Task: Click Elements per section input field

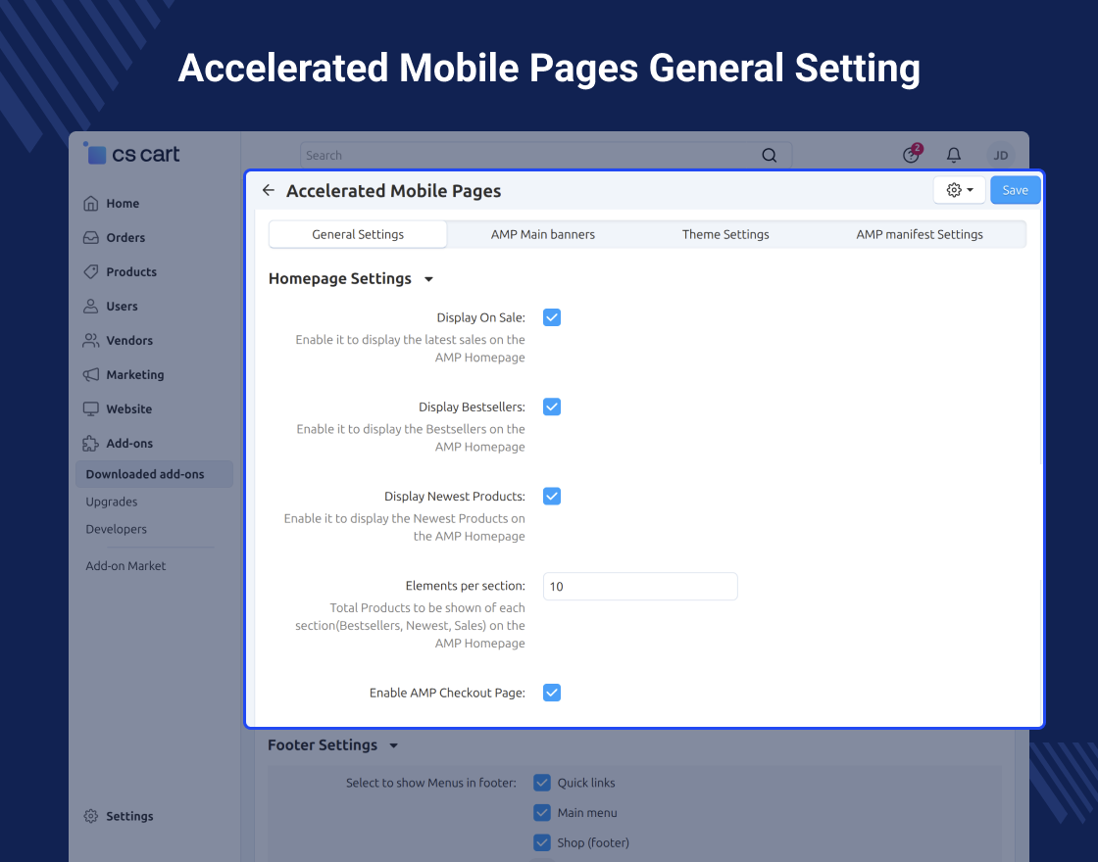Action: (640, 587)
